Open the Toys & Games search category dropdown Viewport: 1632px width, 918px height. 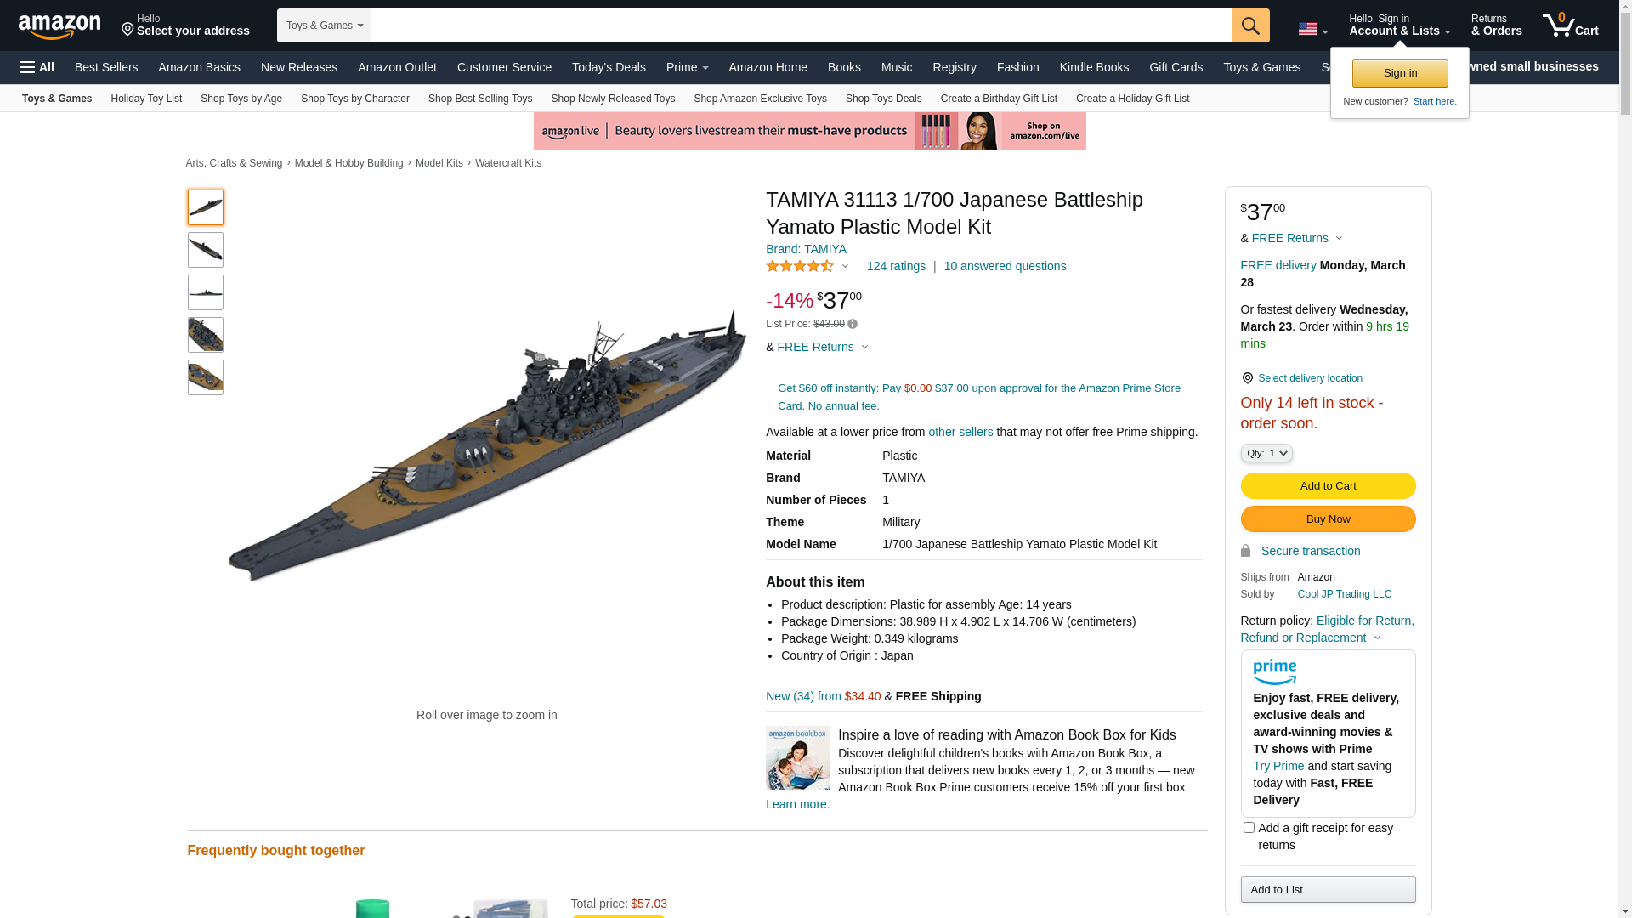[324, 25]
